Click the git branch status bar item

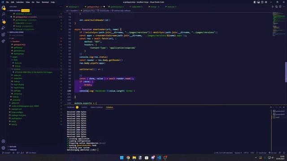[6, 153]
